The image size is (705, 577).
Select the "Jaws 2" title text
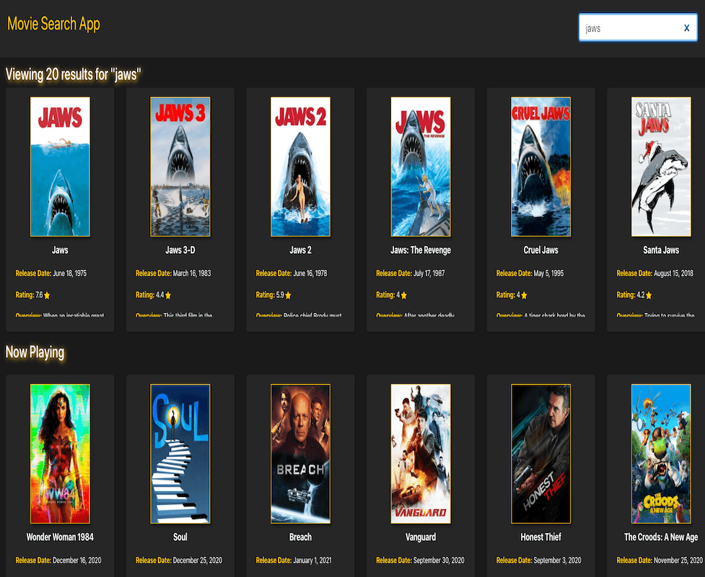tap(300, 250)
